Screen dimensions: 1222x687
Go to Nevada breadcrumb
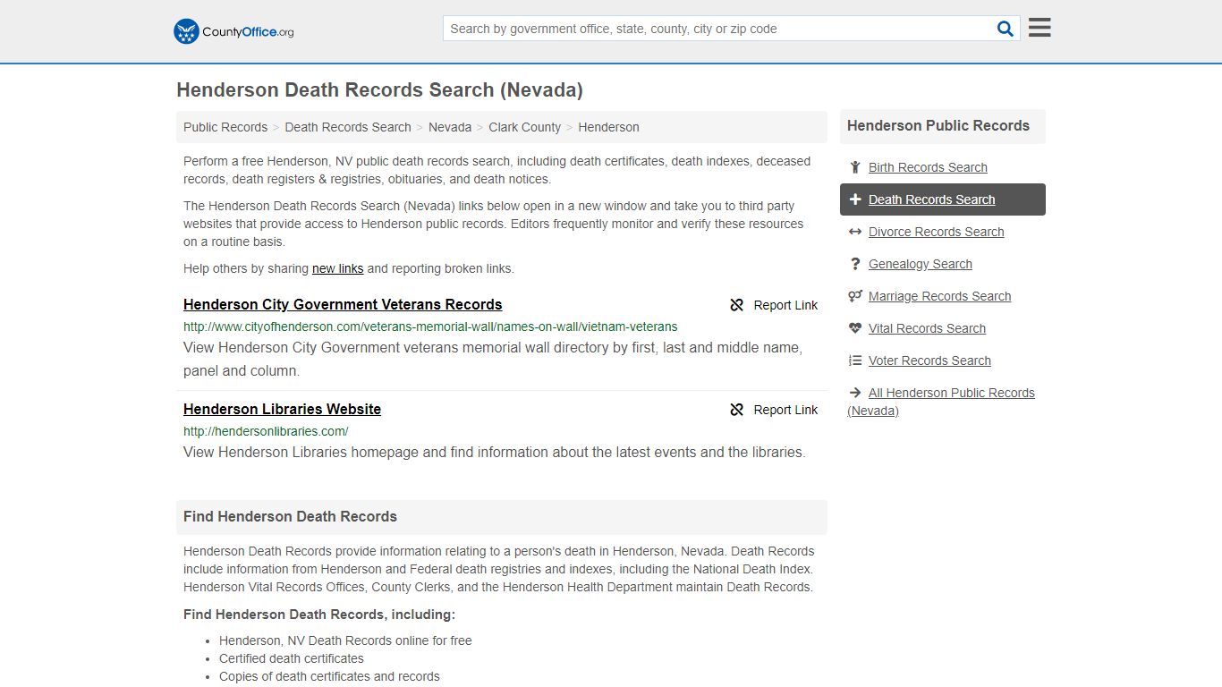[450, 127]
